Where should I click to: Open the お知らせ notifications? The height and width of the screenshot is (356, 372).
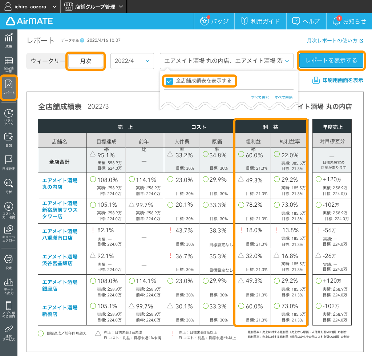[349, 21]
